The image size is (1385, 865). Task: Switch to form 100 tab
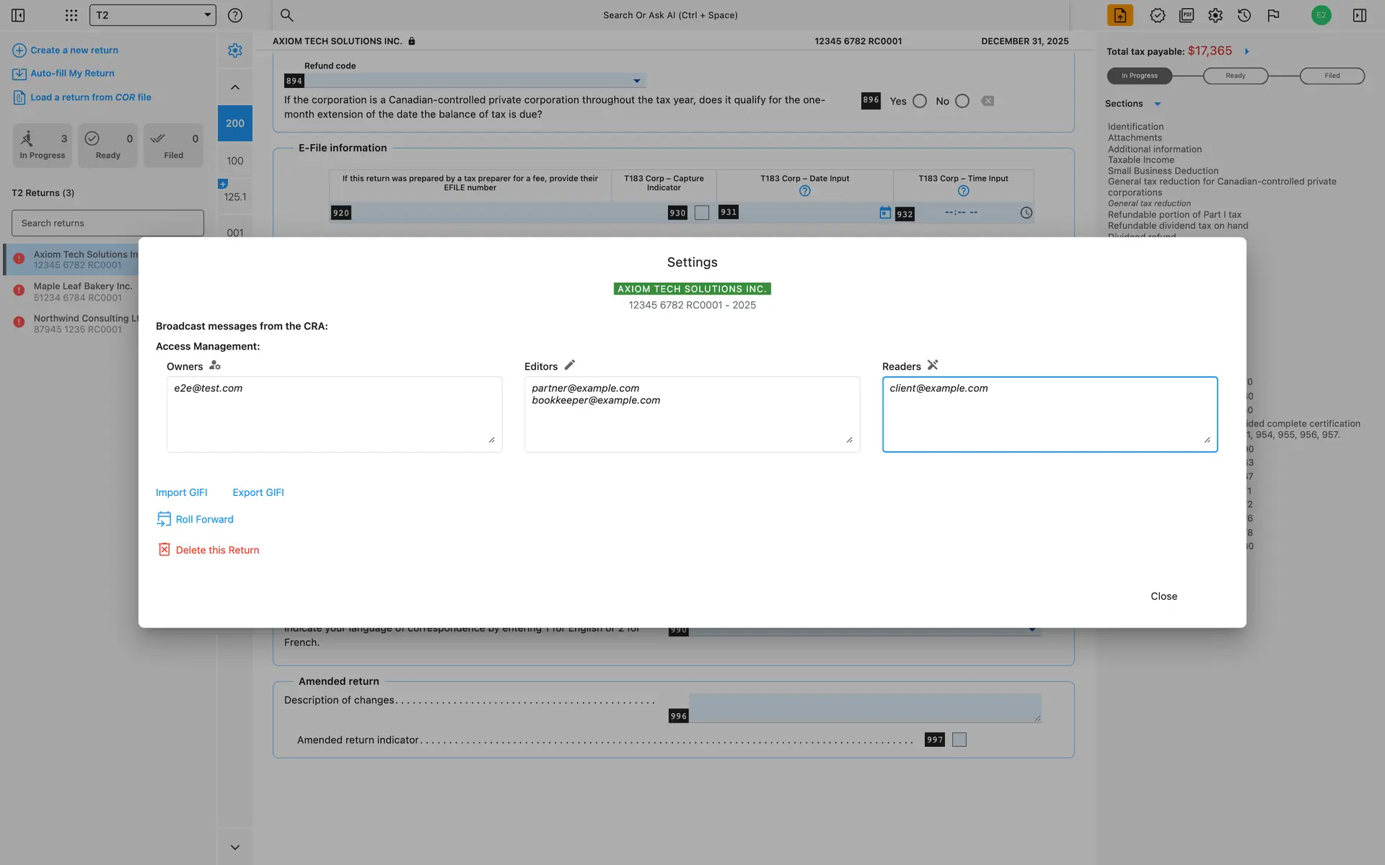click(x=235, y=161)
